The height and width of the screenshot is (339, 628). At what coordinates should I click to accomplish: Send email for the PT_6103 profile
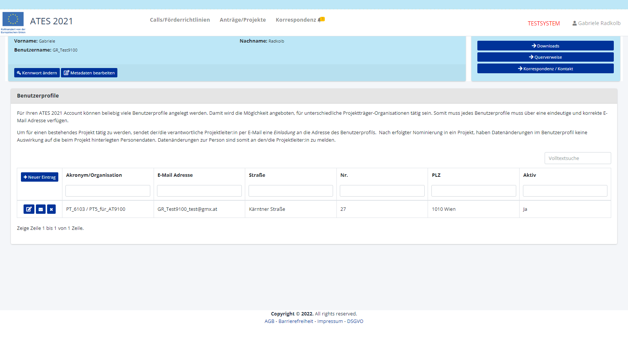pos(41,209)
